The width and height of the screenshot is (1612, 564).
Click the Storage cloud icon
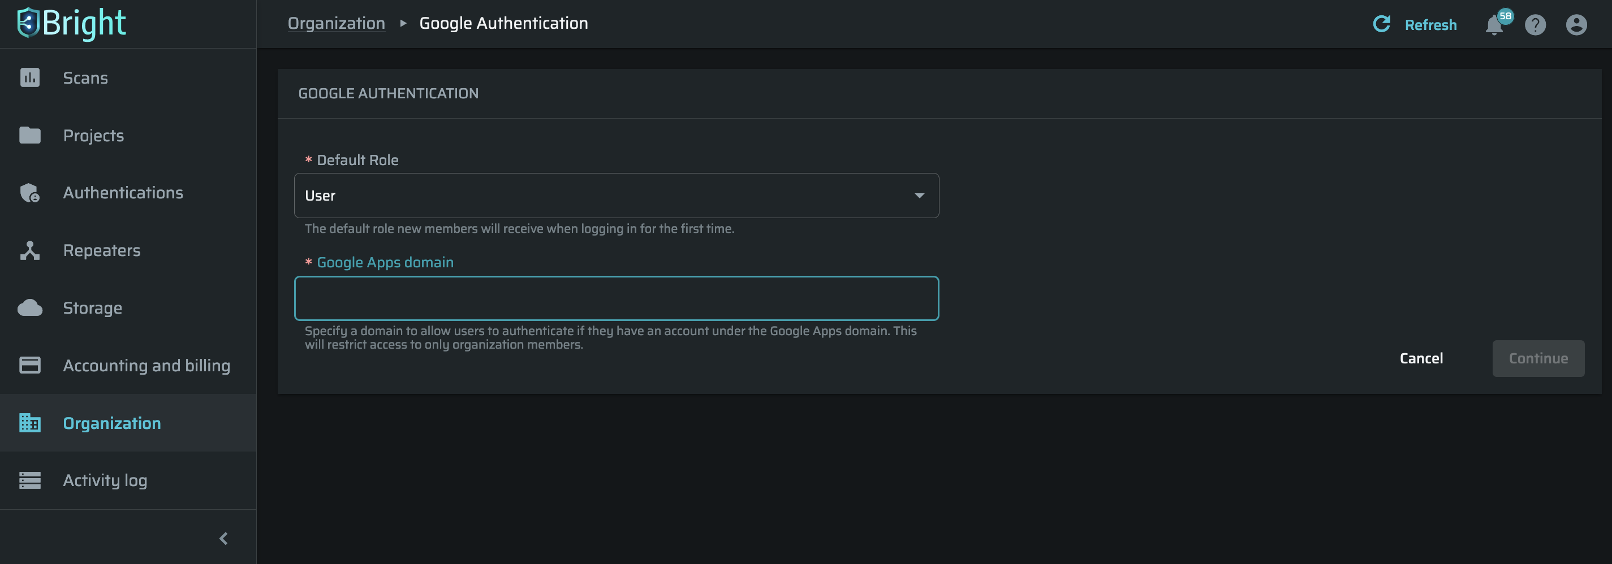click(x=29, y=307)
